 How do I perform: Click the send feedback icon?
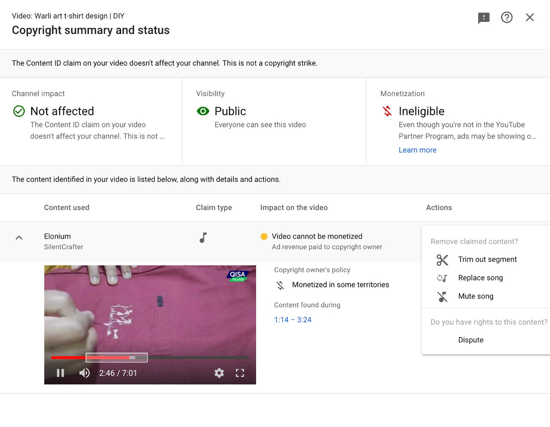click(x=484, y=18)
